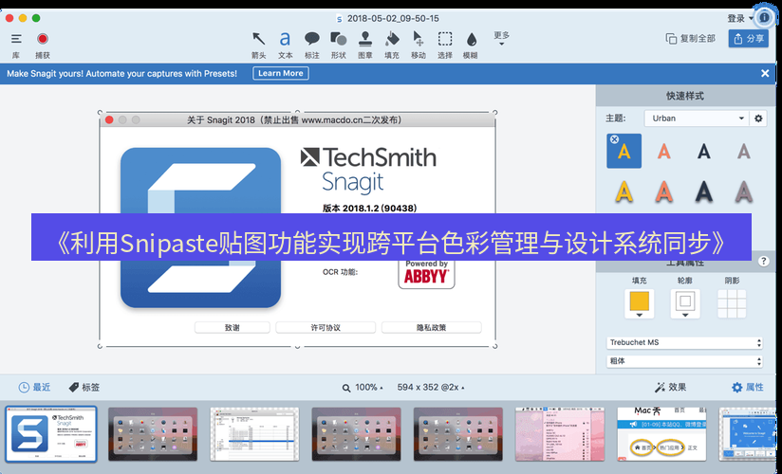Open the Urban theme dropdown
This screenshot has height=474, width=782.
click(x=697, y=118)
